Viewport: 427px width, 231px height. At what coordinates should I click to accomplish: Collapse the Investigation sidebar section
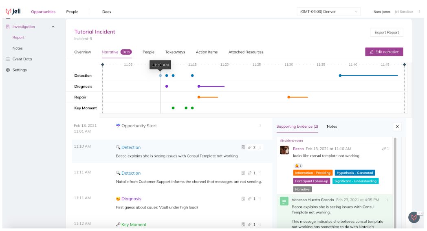pos(53,27)
